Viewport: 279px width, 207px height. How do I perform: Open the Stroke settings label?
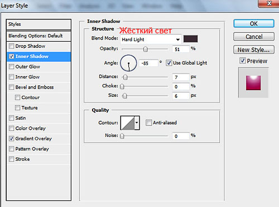pyautogui.click(x=22, y=159)
